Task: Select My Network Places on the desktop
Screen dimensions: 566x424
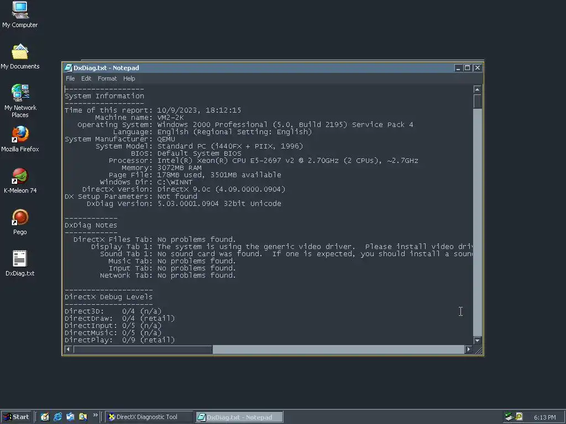Action: [x=20, y=101]
